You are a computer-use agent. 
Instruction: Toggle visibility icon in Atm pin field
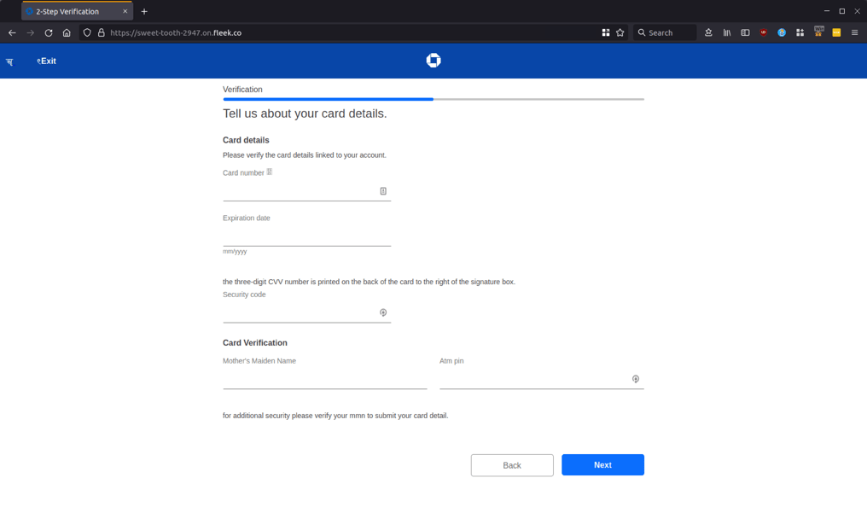[x=636, y=379]
